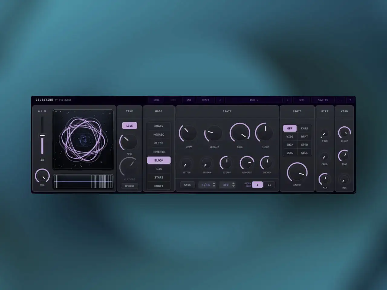Click the REVERSE knob in GRAIN section
Viewport: 387px width, 290px height.
(247, 163)
